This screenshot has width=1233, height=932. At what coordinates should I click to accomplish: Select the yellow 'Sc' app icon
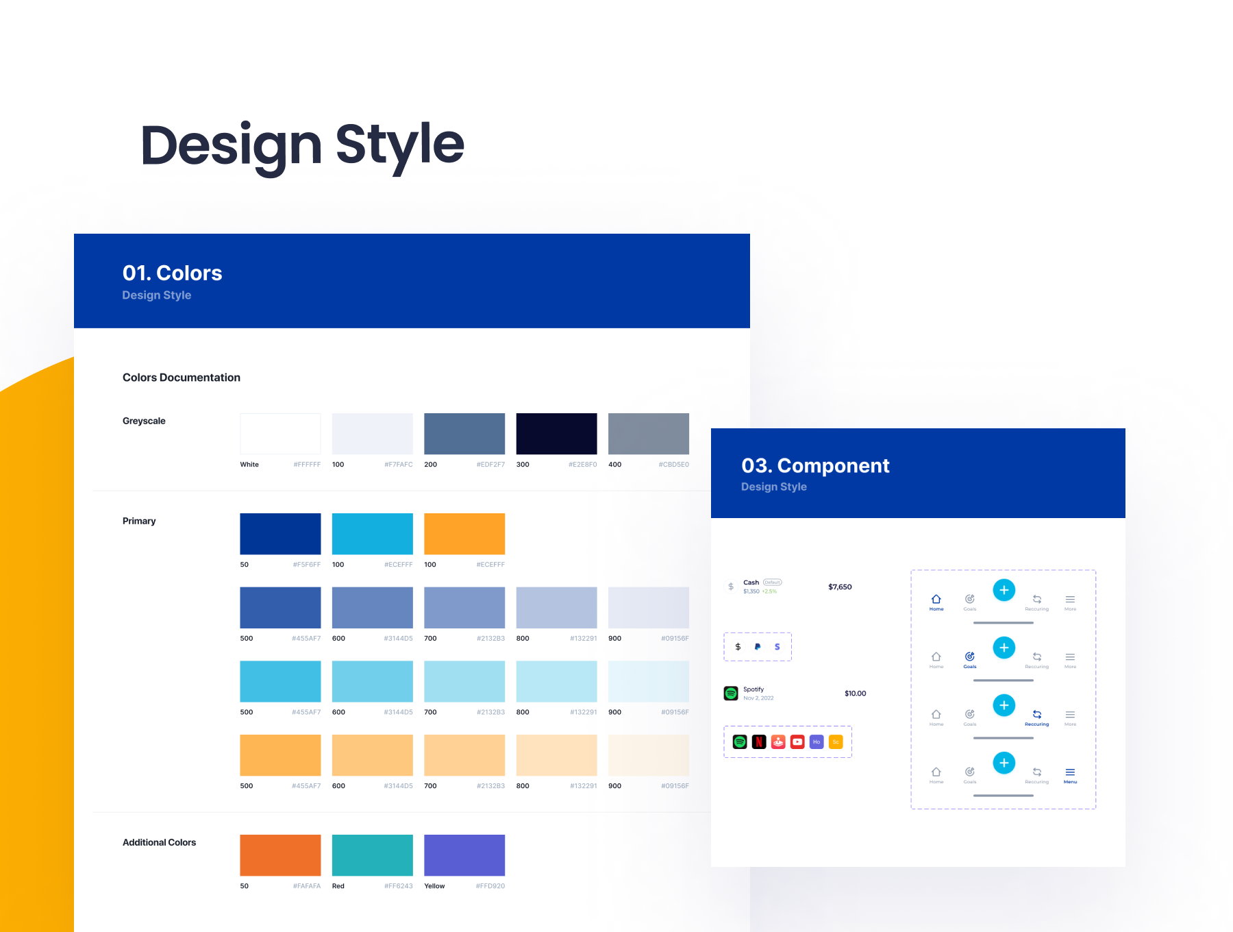pos(836,741)
